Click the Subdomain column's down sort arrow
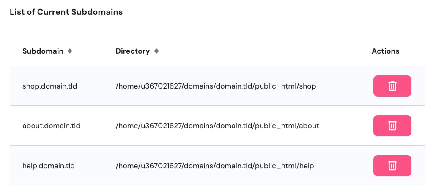 [x=70, y=53]
